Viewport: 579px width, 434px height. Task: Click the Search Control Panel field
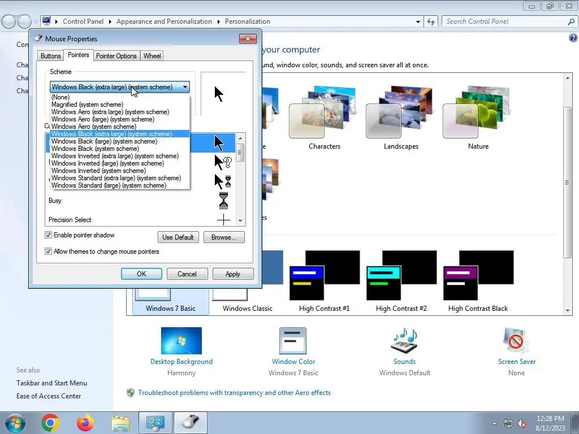point(504,21)
